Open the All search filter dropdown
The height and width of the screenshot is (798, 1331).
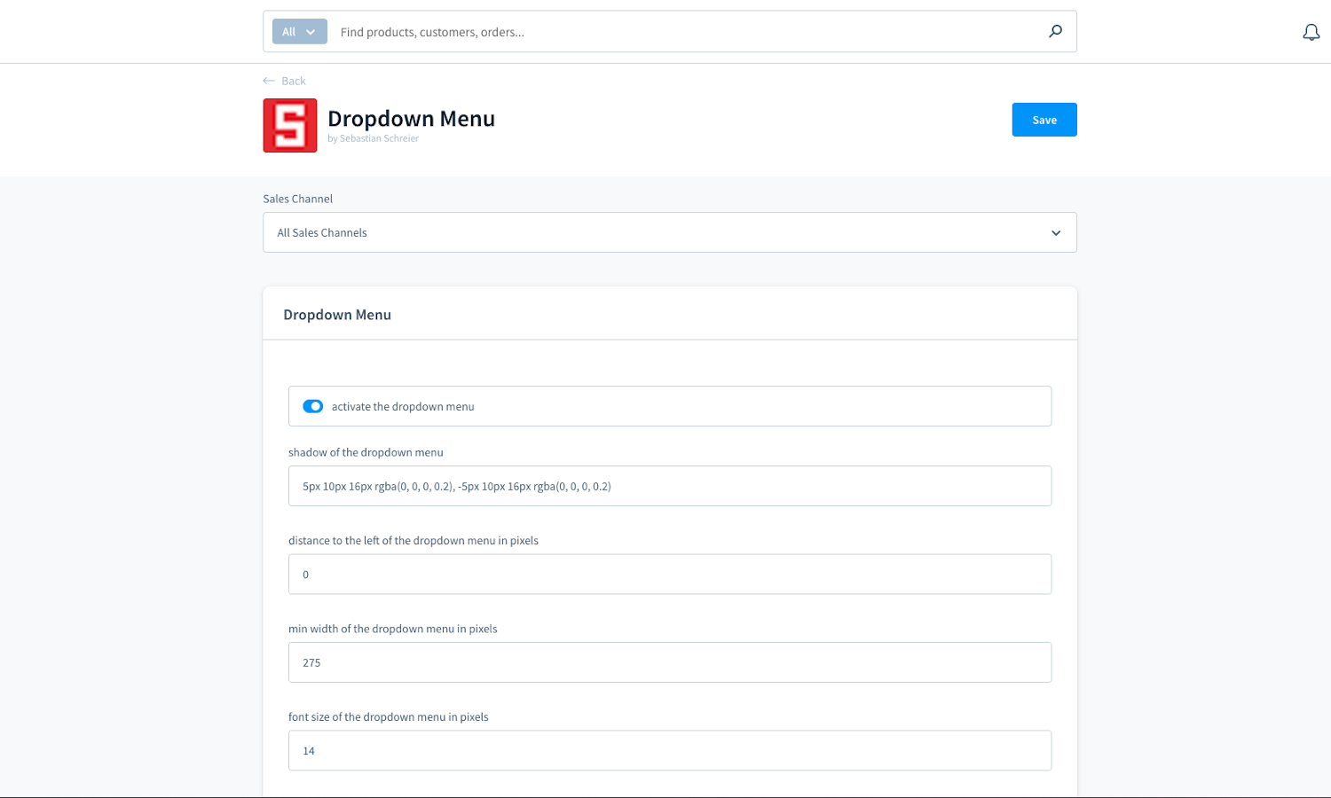pyautogui.click(x=299, y=32)
